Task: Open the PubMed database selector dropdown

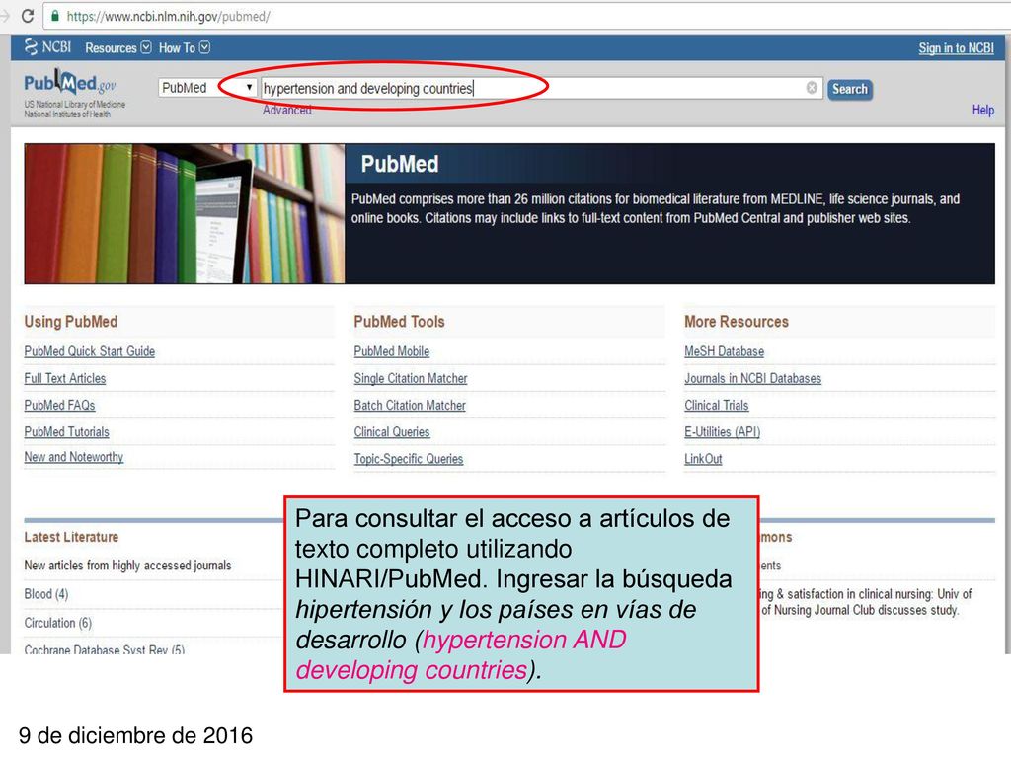Action: (x=207, y=88)
